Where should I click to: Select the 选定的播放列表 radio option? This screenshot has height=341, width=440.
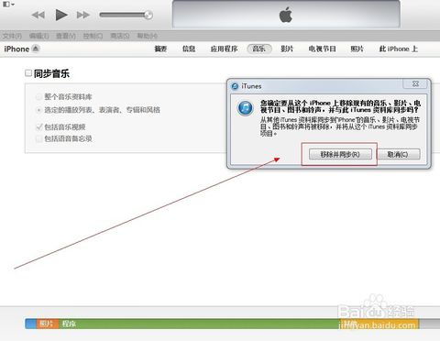pos(38,110)
